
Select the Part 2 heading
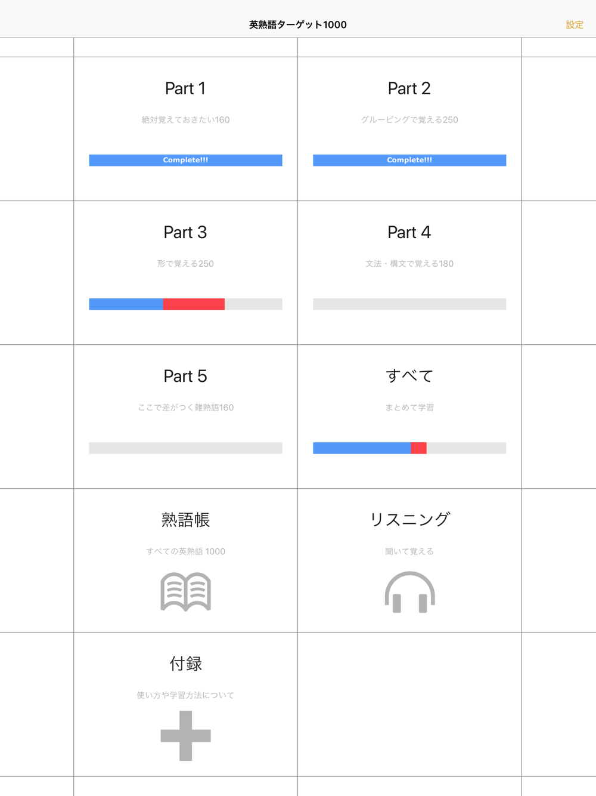409,88
